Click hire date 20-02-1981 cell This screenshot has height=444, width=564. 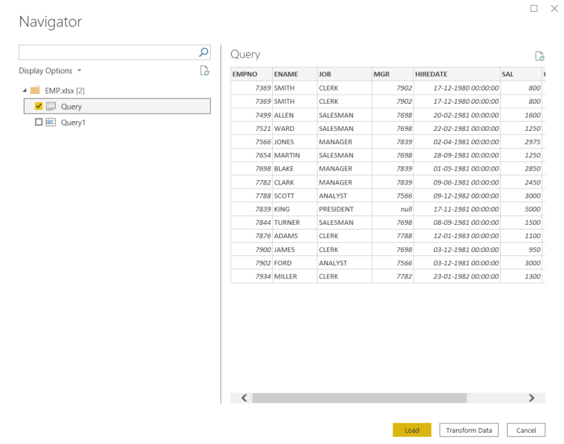pyautogui.click(x=457, y=115)
